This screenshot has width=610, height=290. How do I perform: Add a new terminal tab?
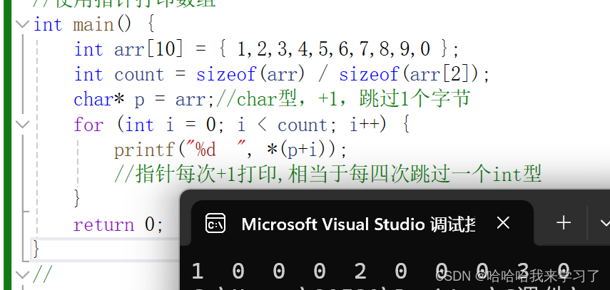point(564,223)
